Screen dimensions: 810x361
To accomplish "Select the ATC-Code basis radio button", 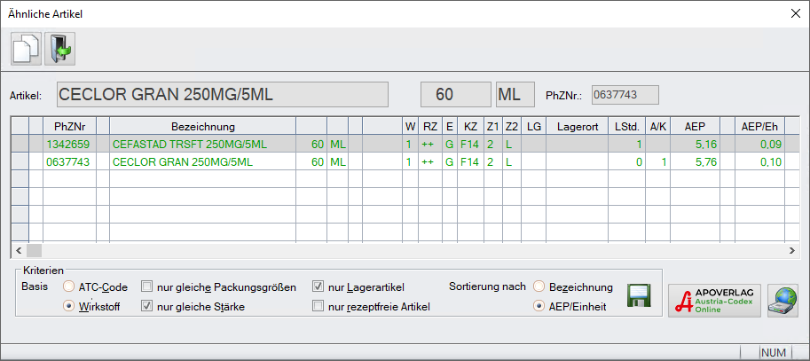I will [67, 286].
